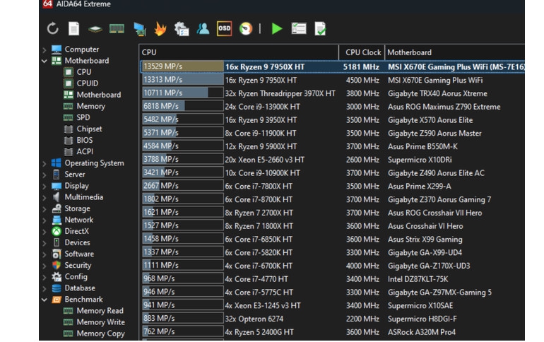This screenshot has height=342, width=544.
Task: Click the gauge sensor toolbar icon
Action: click(246, 29)
